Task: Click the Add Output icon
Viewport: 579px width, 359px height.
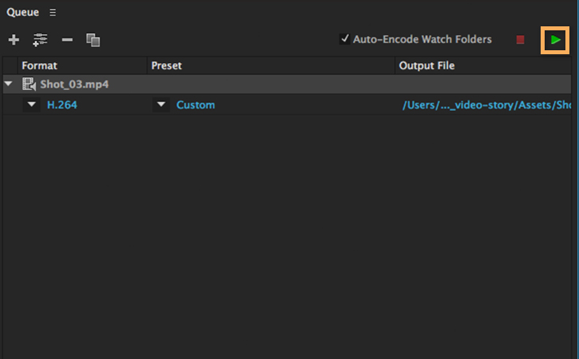Action: 40,39
